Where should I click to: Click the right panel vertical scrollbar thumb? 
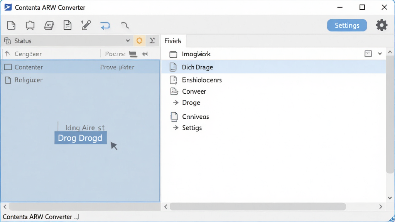pos(390,114)
